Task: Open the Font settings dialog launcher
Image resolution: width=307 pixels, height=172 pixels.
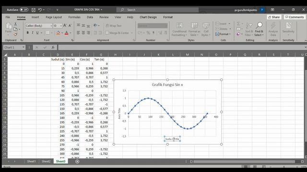Action: pyautogui.click(x=72, y=40)
